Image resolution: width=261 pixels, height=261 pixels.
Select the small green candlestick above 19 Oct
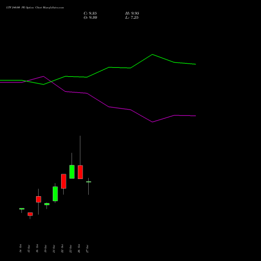coord(47,204)
